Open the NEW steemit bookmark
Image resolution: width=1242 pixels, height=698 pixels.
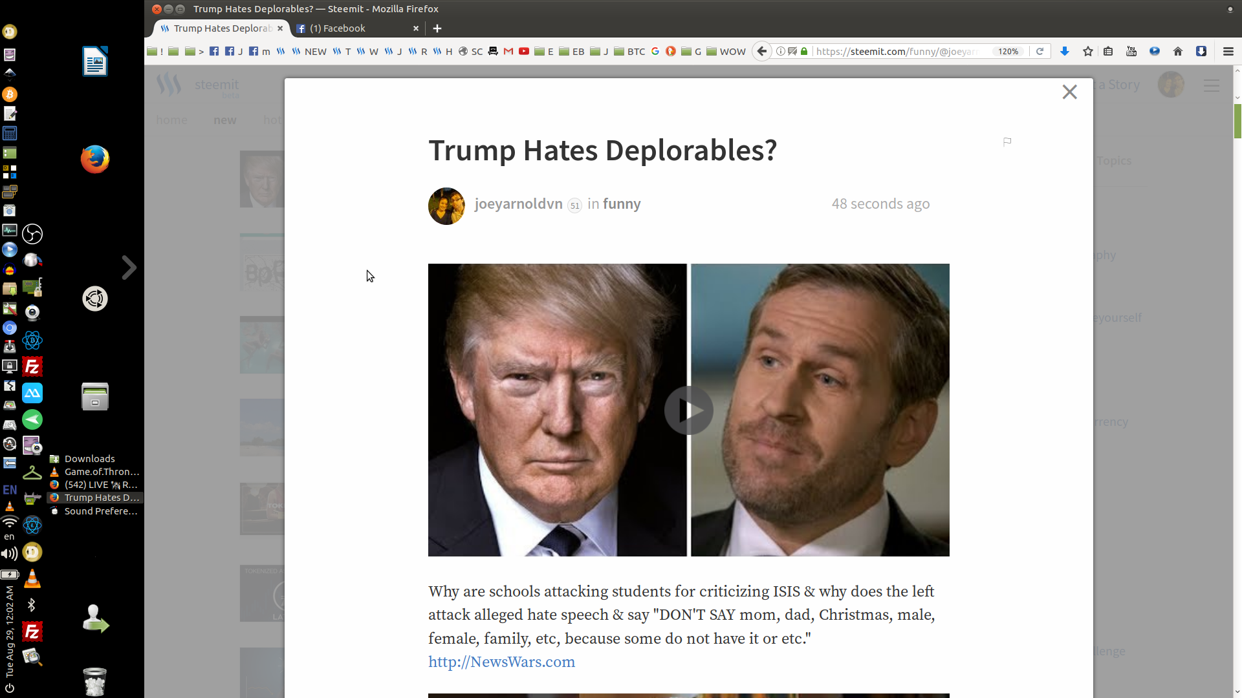click(309, 51)
